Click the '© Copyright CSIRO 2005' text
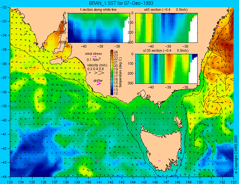 [236, 154]
